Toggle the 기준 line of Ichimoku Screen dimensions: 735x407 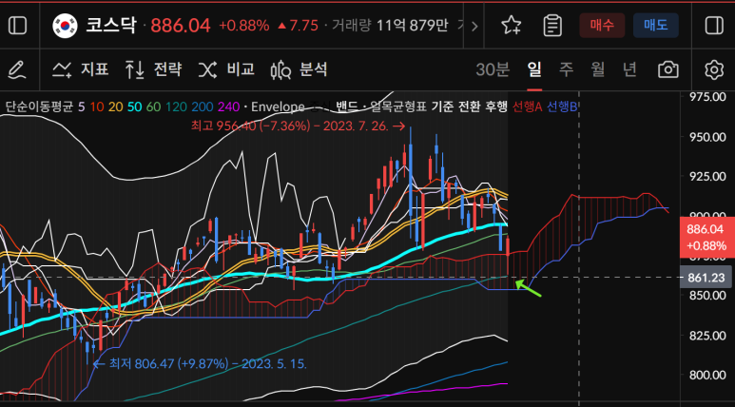442,107
